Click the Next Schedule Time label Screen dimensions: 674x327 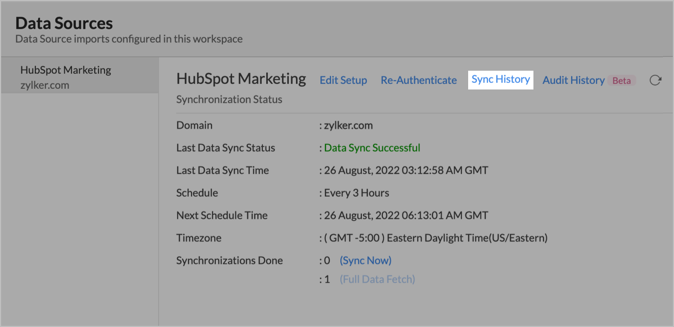[222, 215]
